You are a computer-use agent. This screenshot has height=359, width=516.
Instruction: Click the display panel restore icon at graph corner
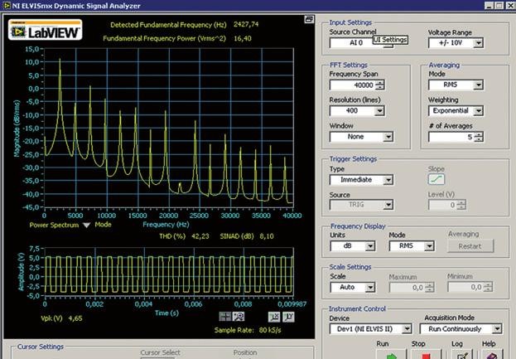309,19
